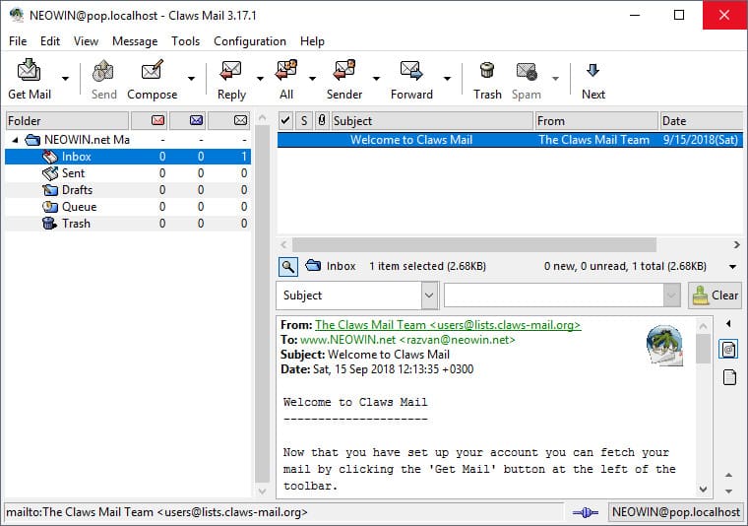Open the Subject search type combo box

[357, 296]
